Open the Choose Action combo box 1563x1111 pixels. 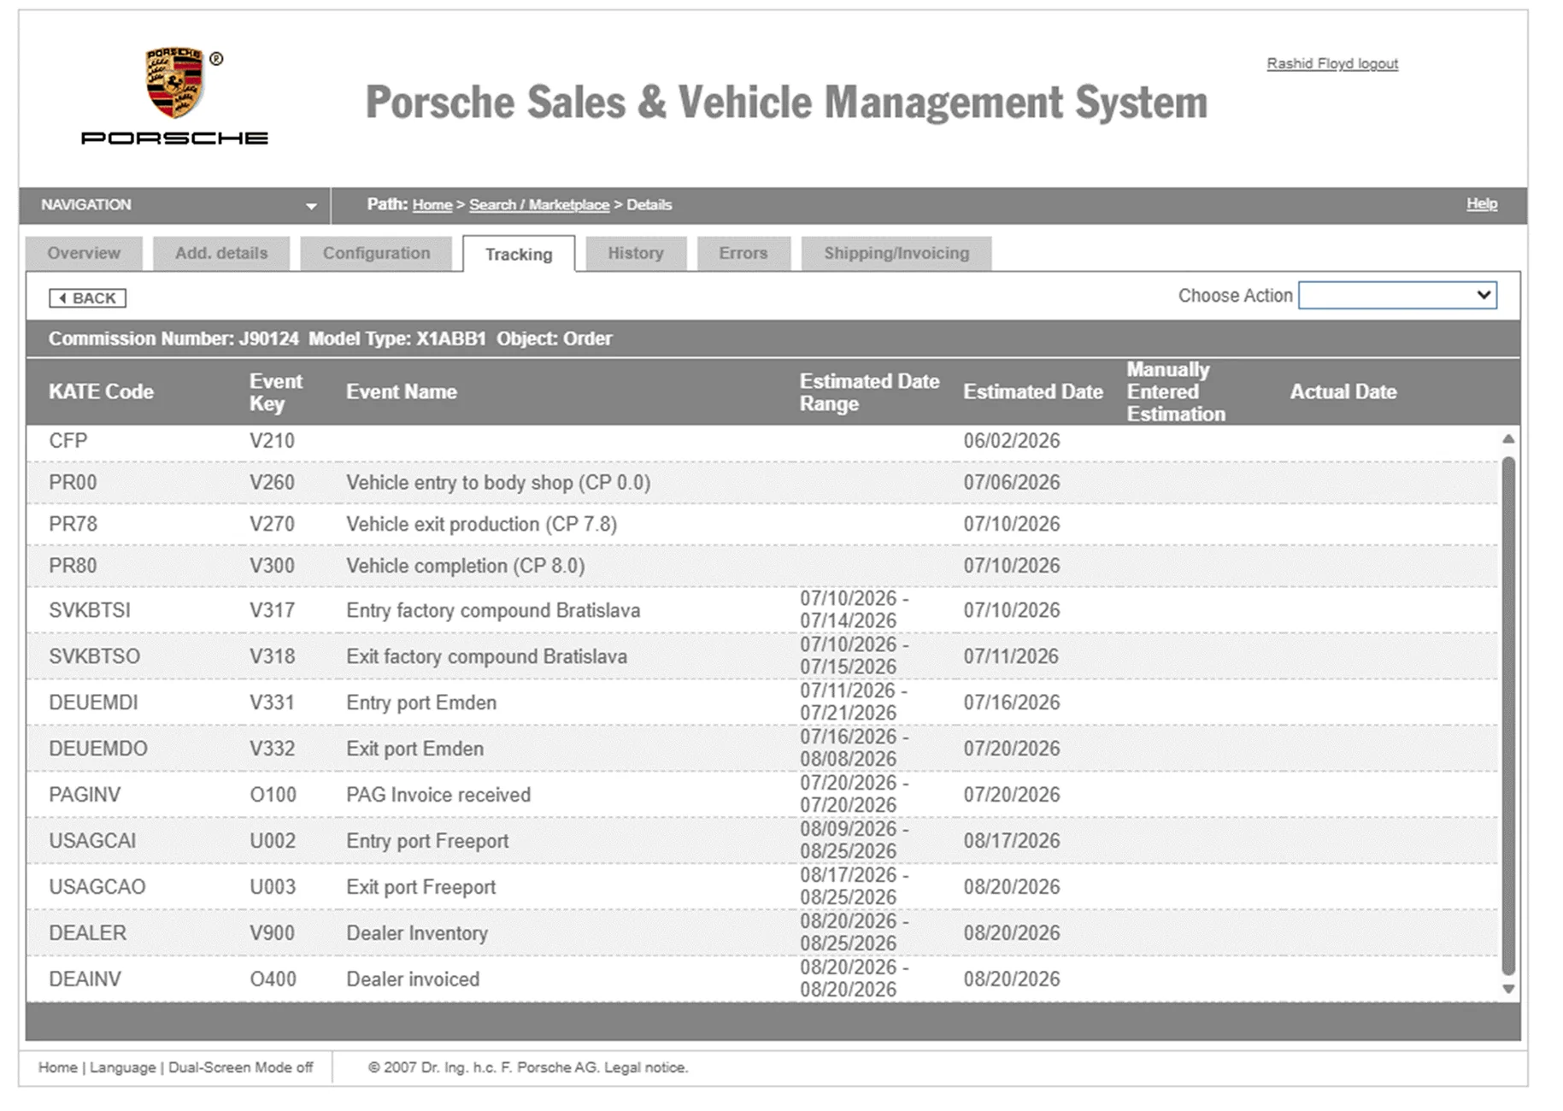click(x=1397, y=295)
